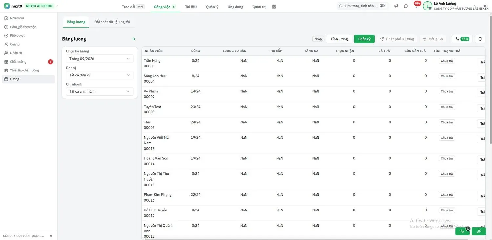Viewport: 492px width, 240px height.
Task: Click the green Chốt kỳ button
Action: [364, 39]
